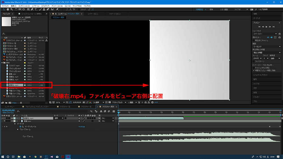Uncheck 時間をプレビュー時間に移動 checkbox
Screen dimensions: 283x159
pos(254,70)
